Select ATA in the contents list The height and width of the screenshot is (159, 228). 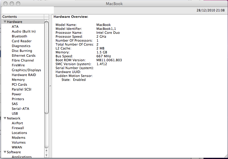[15, 27]
